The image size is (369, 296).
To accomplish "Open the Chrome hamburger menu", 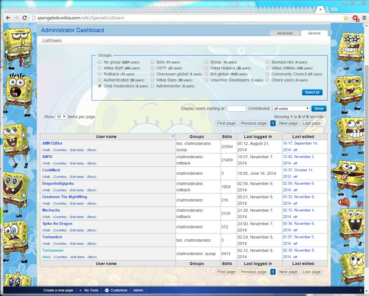I will point(364,18).
